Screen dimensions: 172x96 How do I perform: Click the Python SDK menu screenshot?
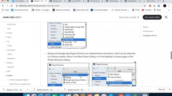click(67, 35)
